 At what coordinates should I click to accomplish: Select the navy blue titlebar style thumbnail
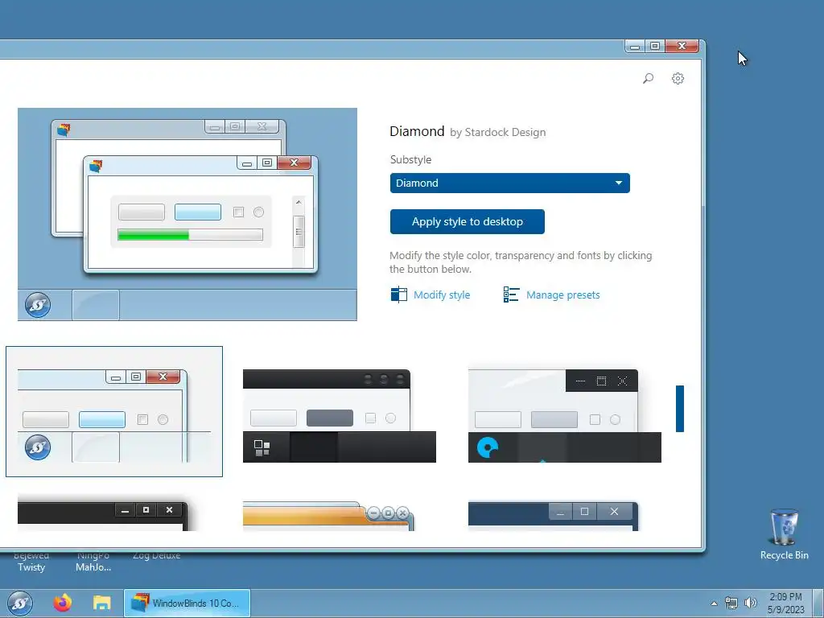point(554,516)
